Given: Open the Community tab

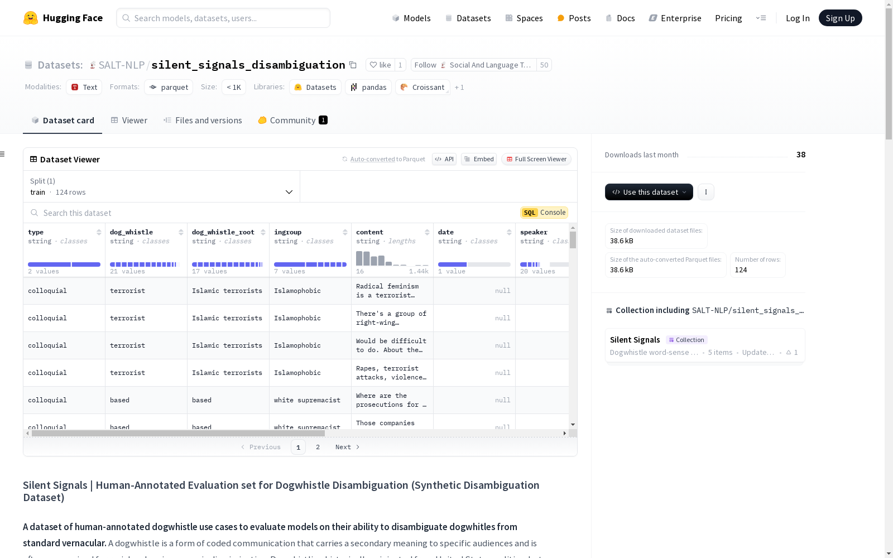Looking at the screenshot, I should pos(293,121).
